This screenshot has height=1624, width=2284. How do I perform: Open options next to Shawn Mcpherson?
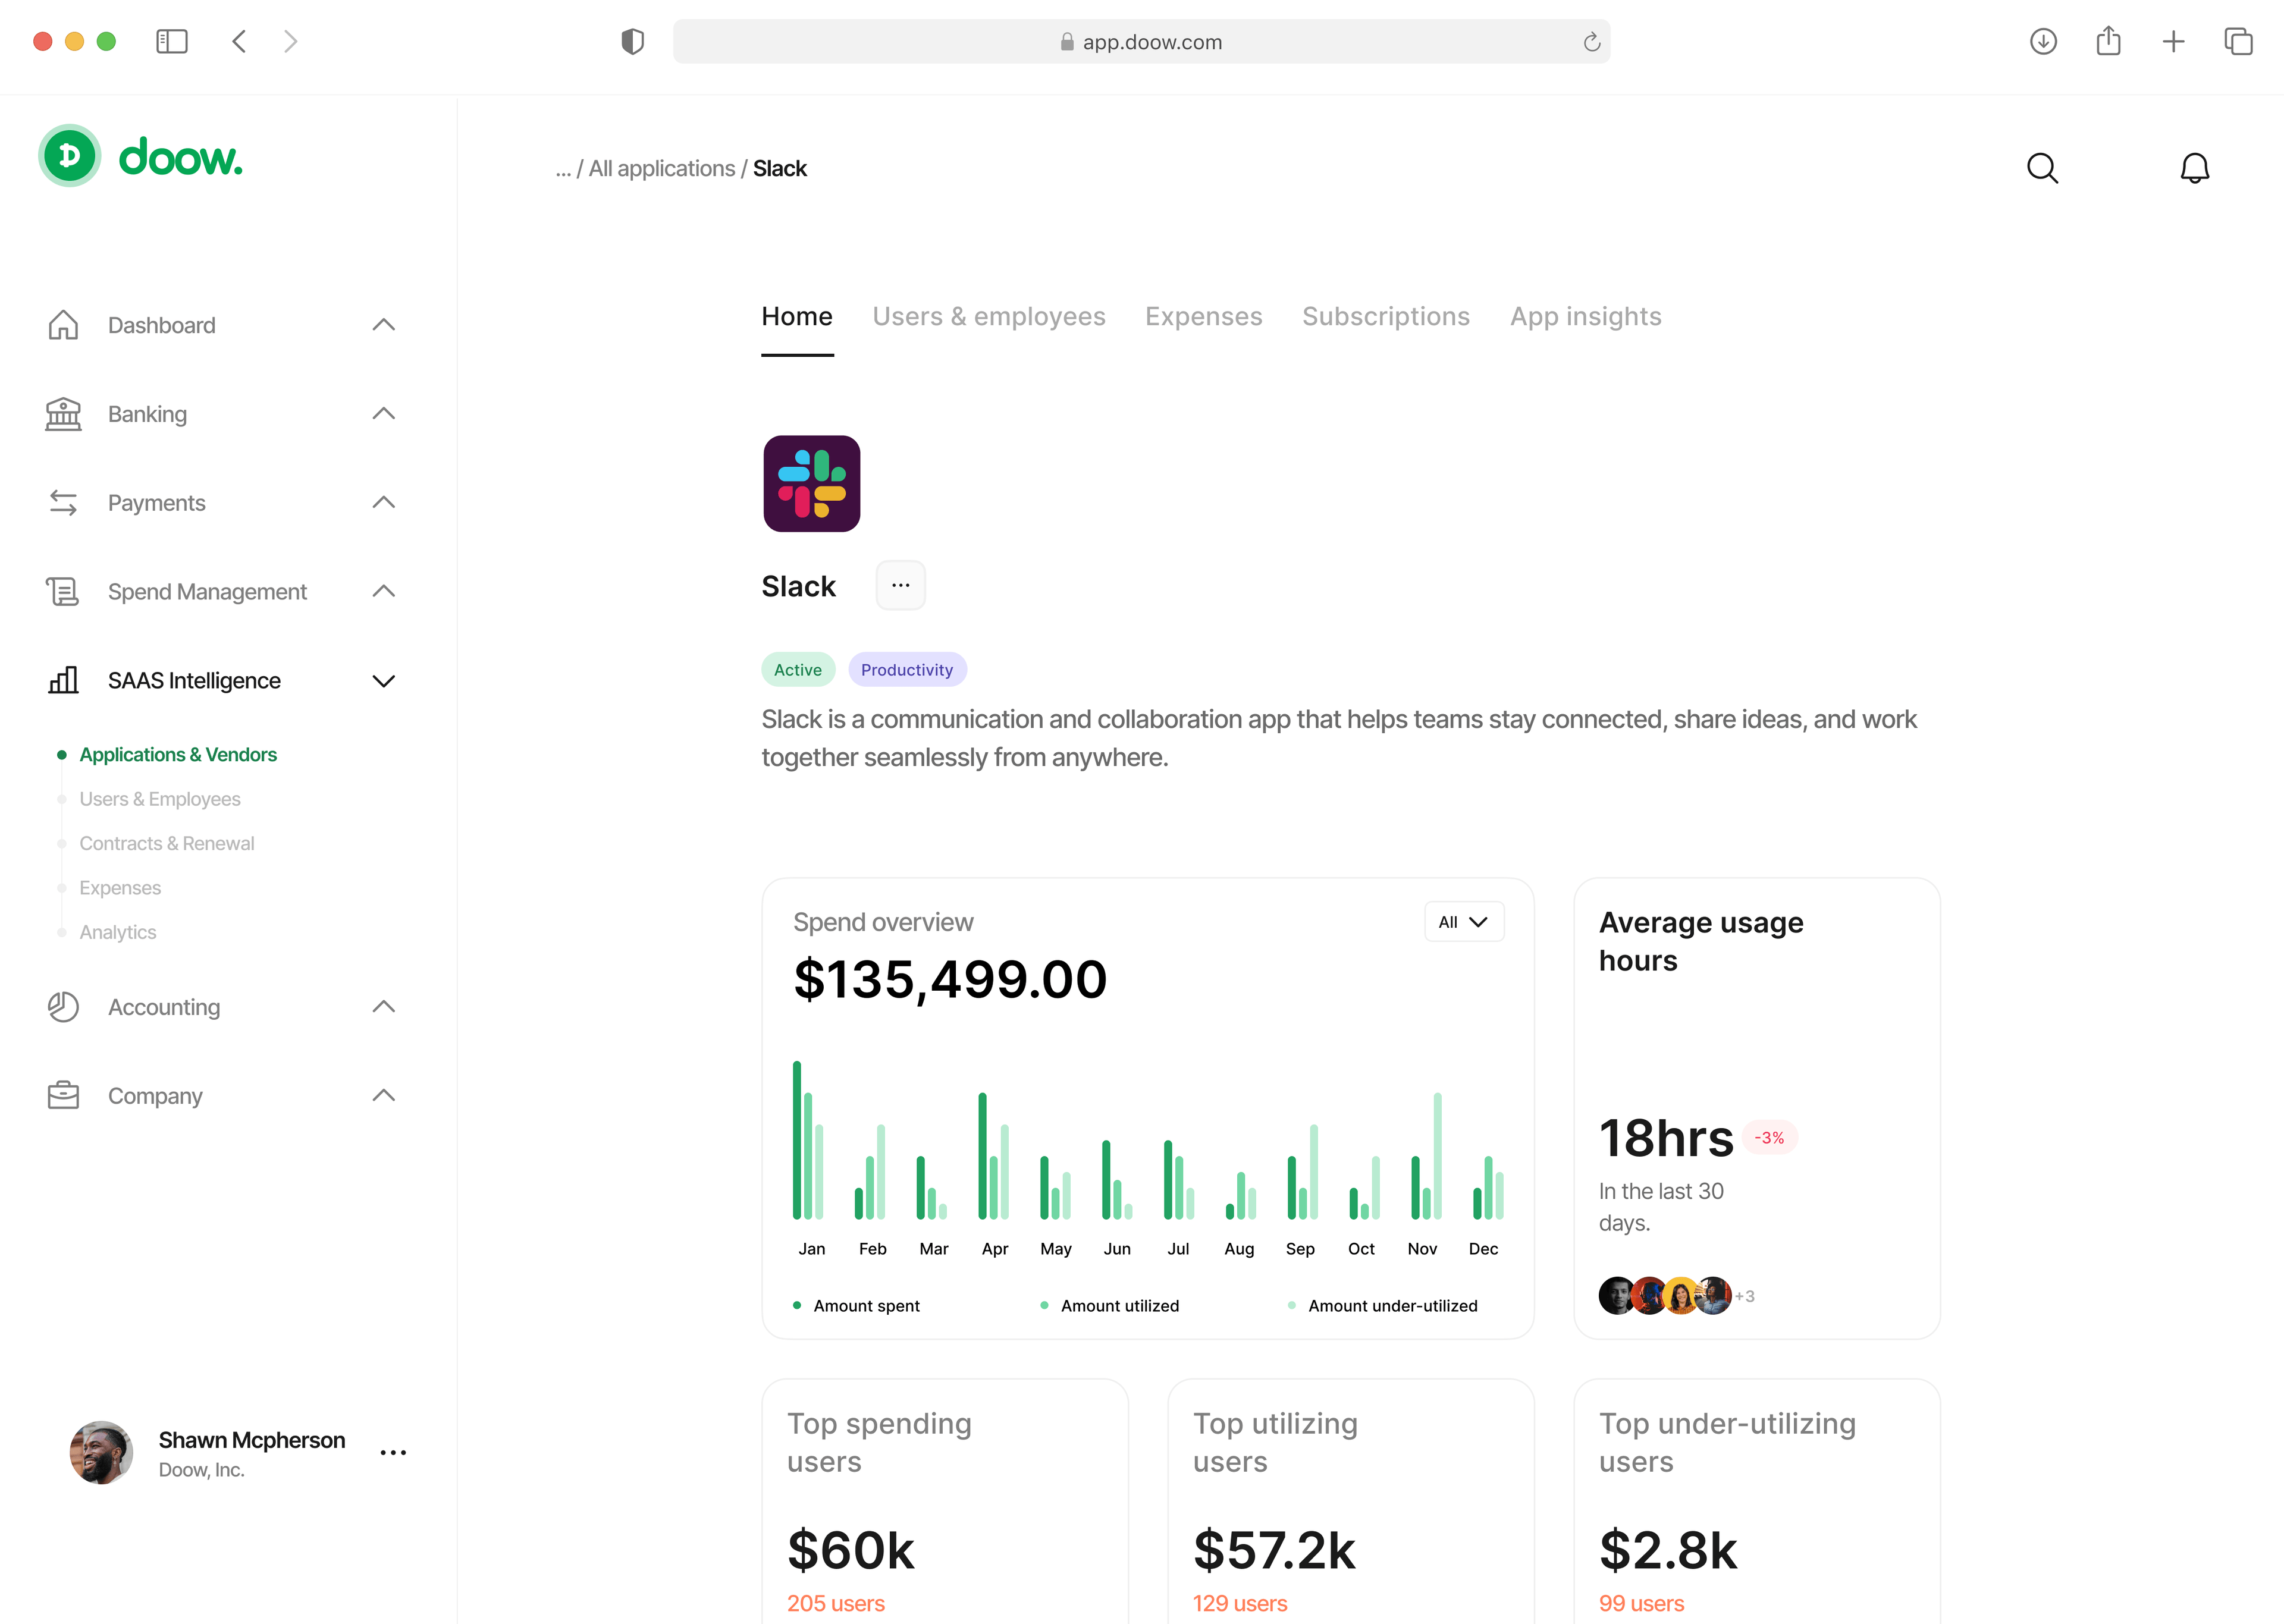pyautogui.click(x=393, y=1453)
